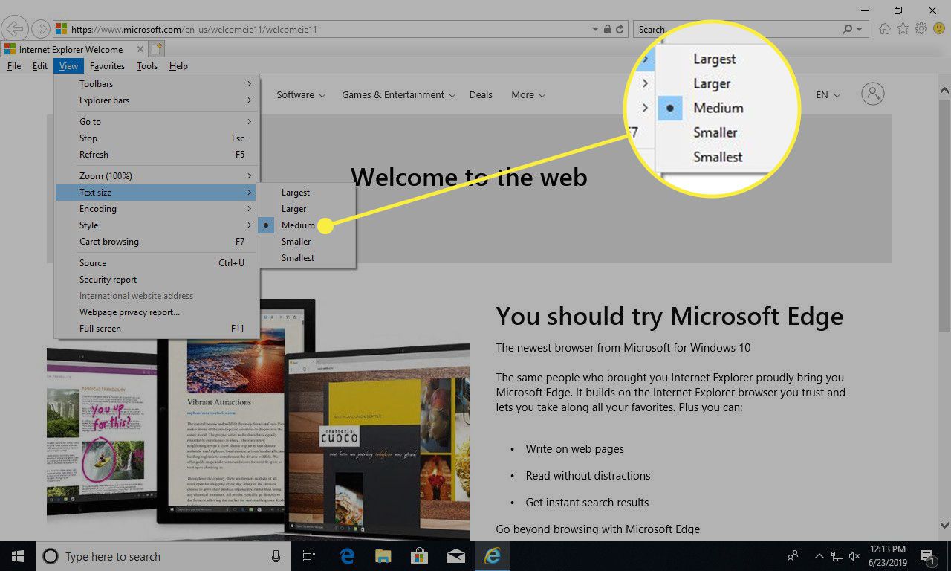Open the Edit menu
Screen dimensions: 951x571
pyautogui.click(x=39, y=66)
